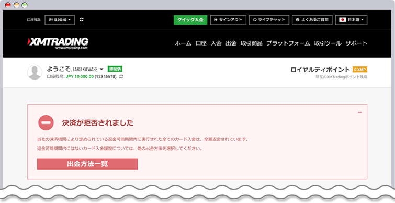The image size is (395, 203).
Task: Open the JPY 10,000.00 balance dropdown
Action: [x=60, y=20]
